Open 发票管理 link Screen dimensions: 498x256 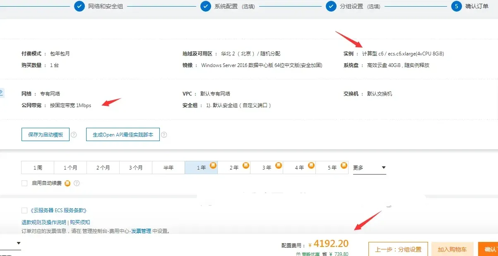pyautogui.click(x=141, y=231)
